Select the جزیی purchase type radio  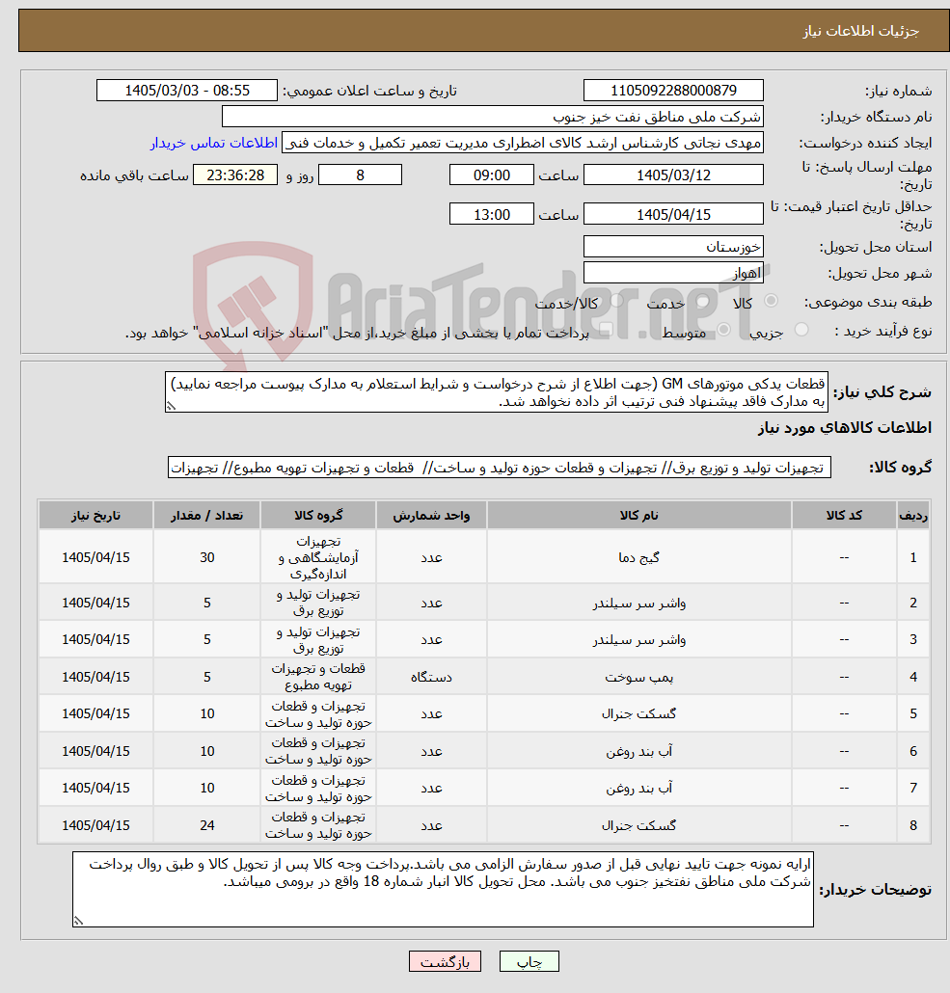pos(801,330)
